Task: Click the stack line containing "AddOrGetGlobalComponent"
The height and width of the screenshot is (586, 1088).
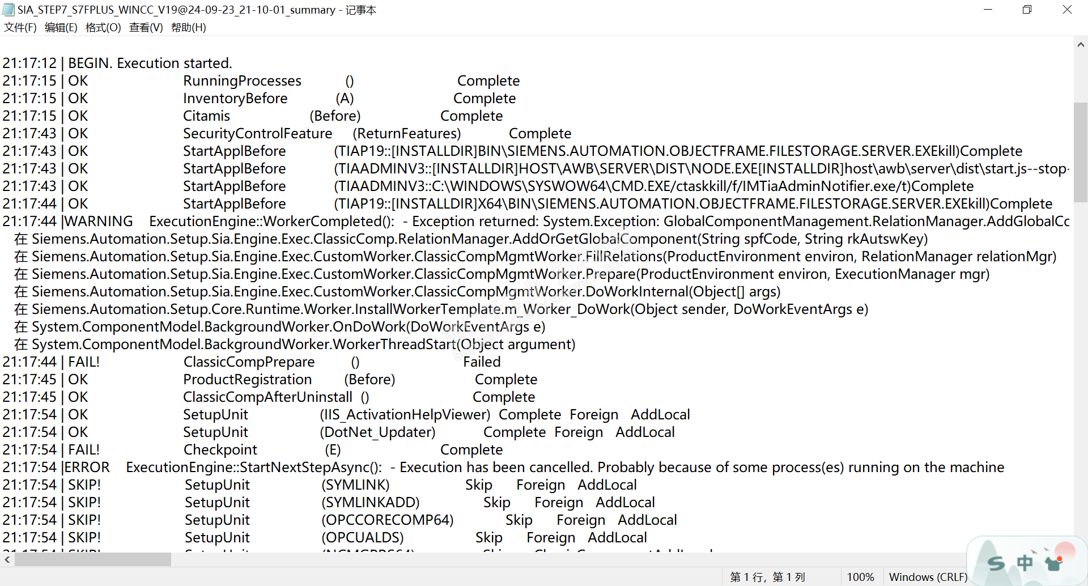Action: [x=471, y=239]
